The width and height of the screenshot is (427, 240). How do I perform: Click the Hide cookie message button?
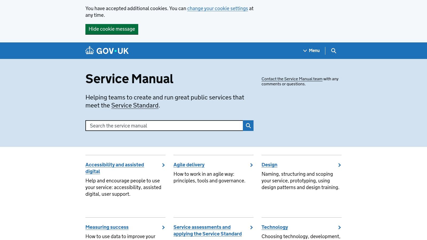pyautogui.click(x=112, y=29)
